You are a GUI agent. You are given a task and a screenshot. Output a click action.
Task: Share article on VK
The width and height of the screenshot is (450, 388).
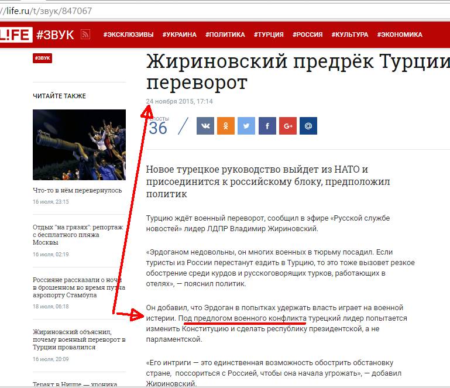pos(205,126)
